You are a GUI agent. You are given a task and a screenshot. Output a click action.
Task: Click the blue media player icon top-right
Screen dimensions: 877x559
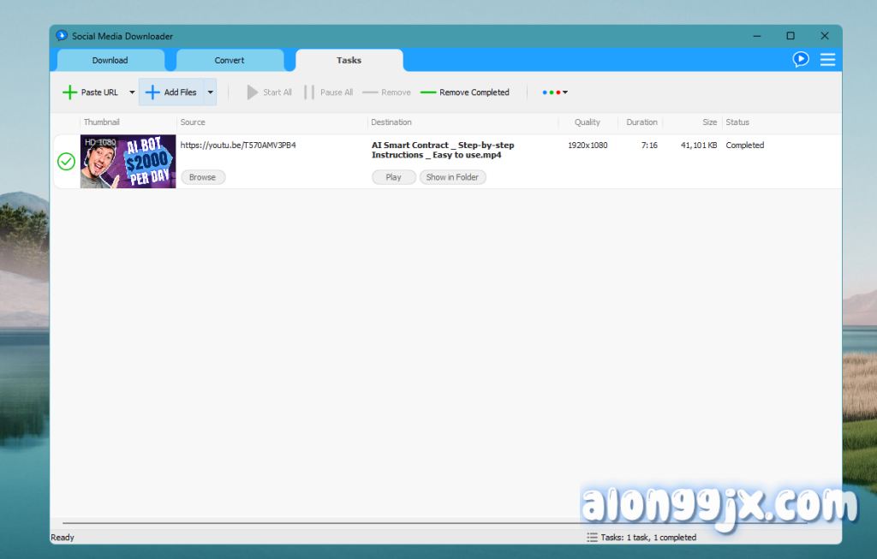801,59
